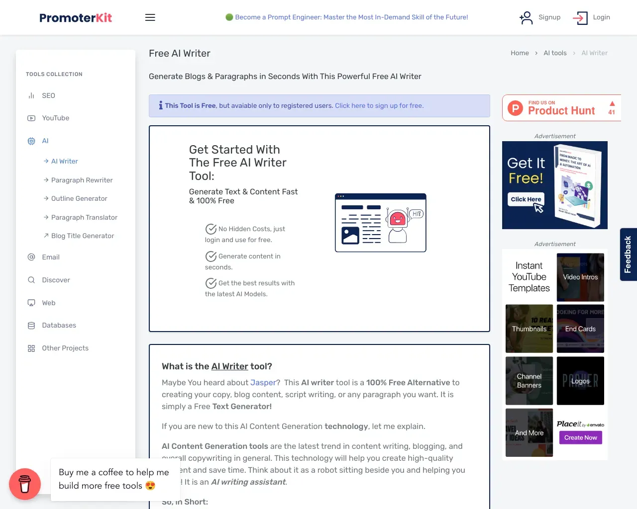Open the Find us on Product Hunt badge
637x509 pixels.
click(x=561, y=108)
